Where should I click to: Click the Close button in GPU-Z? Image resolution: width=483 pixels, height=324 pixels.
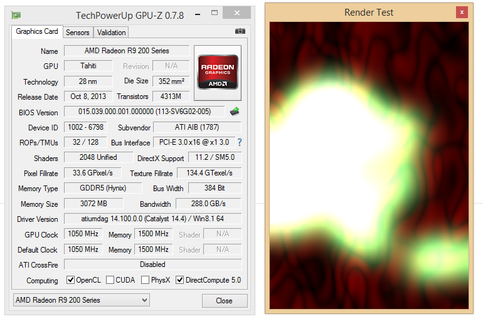click(x=225, y=301)
